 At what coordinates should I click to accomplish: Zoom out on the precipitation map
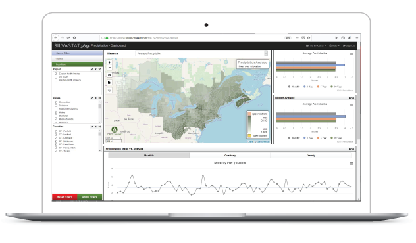pos(109,67)
